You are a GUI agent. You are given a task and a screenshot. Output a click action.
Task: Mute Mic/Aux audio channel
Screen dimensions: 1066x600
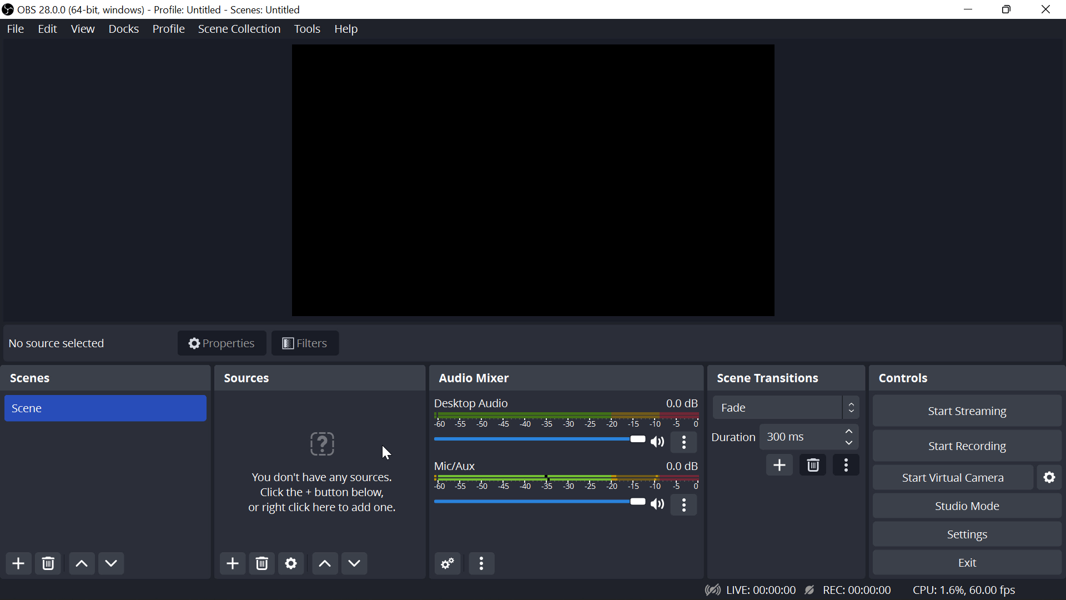(657, 503)
